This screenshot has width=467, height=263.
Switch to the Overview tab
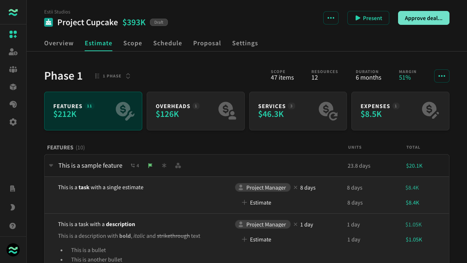[x=59, y=43]
